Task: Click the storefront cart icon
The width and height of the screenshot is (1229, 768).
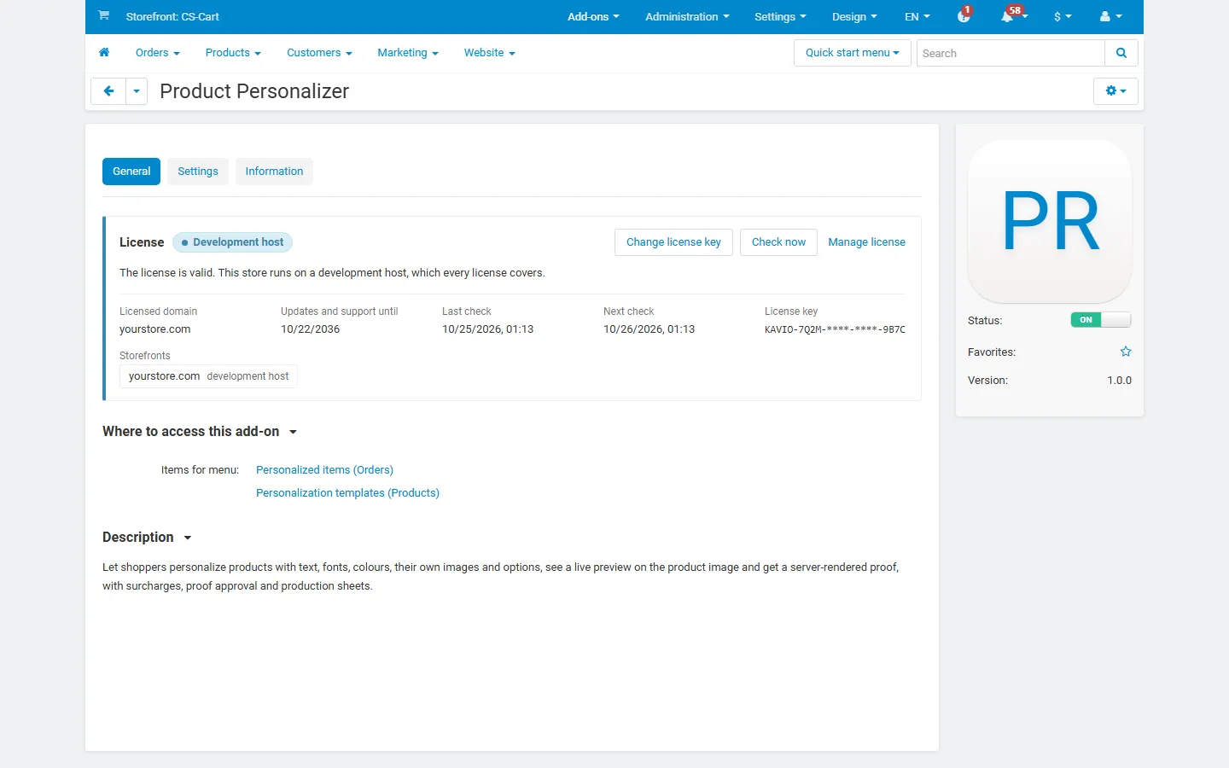Action: point(103,15)
